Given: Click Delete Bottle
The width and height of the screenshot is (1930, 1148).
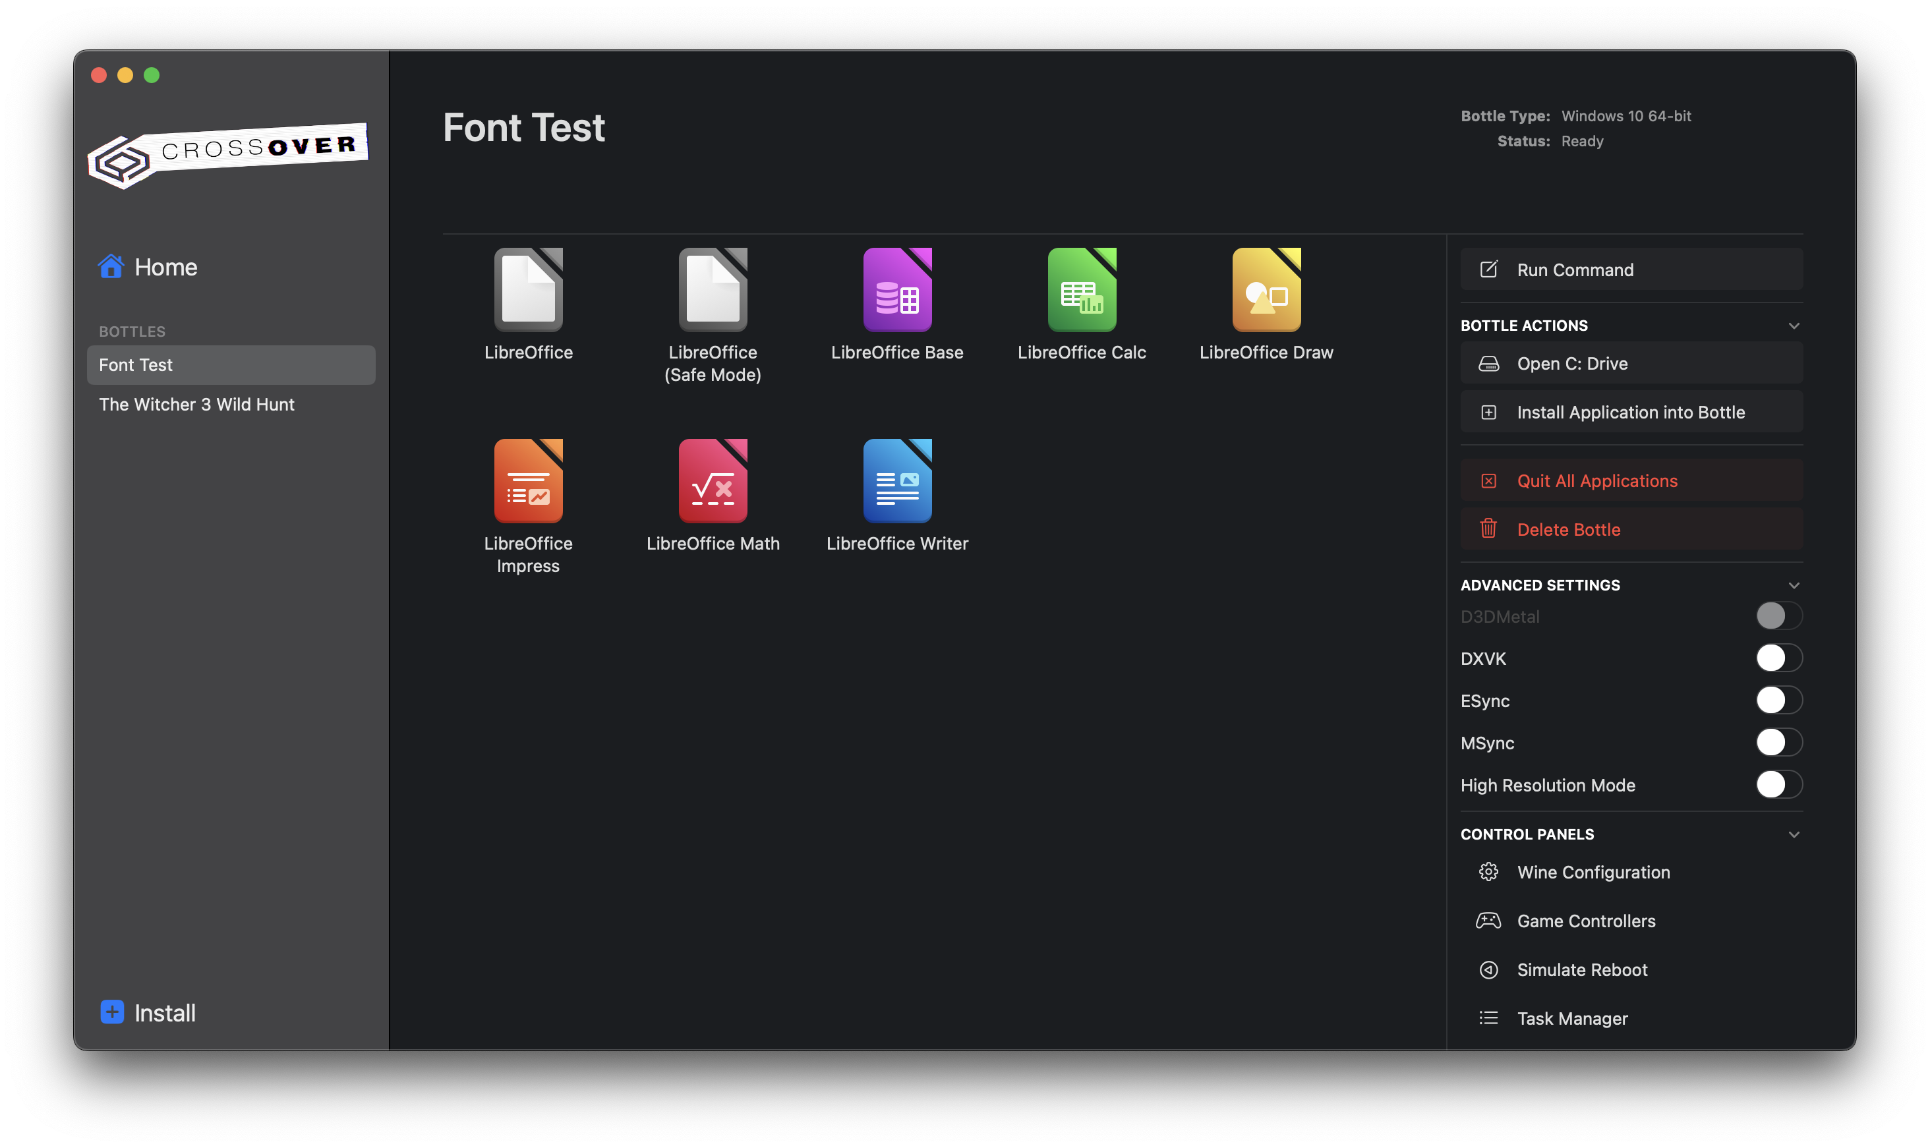Looking at the screenshot, I should 1631,530.
